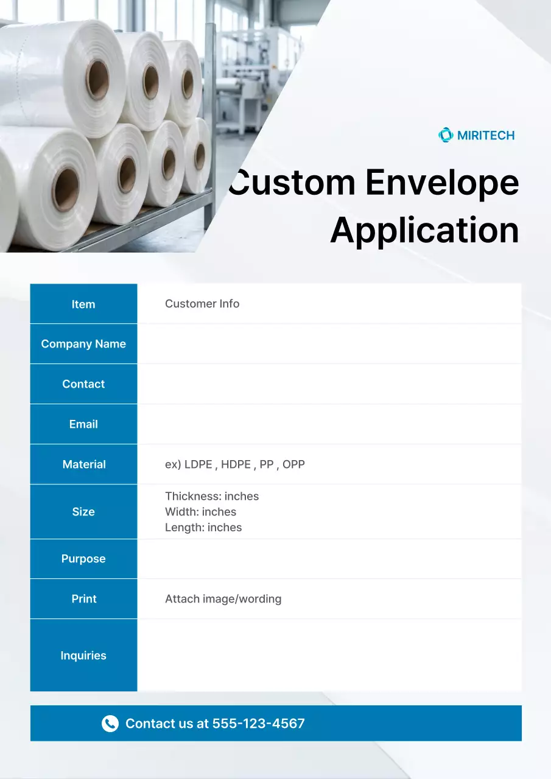
Task: Click the empty Purpose field
Action: click(329, 559)
